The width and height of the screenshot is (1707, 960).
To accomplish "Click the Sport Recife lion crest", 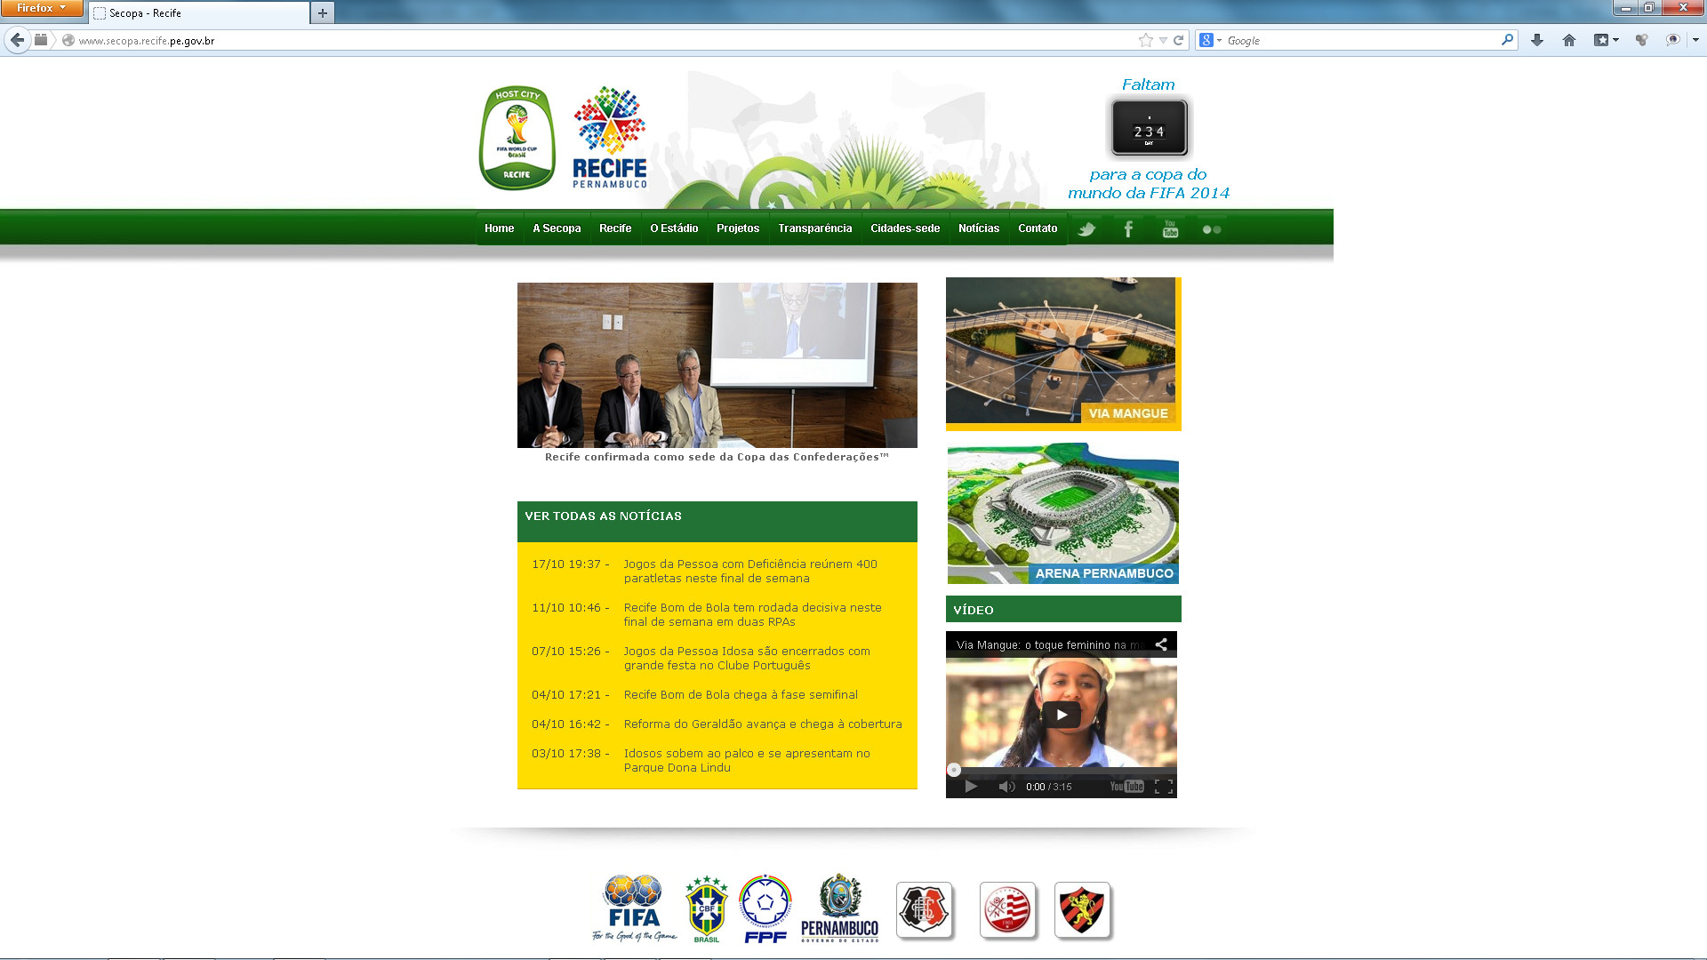I will pyautogui.click(x=1083, y=910).
